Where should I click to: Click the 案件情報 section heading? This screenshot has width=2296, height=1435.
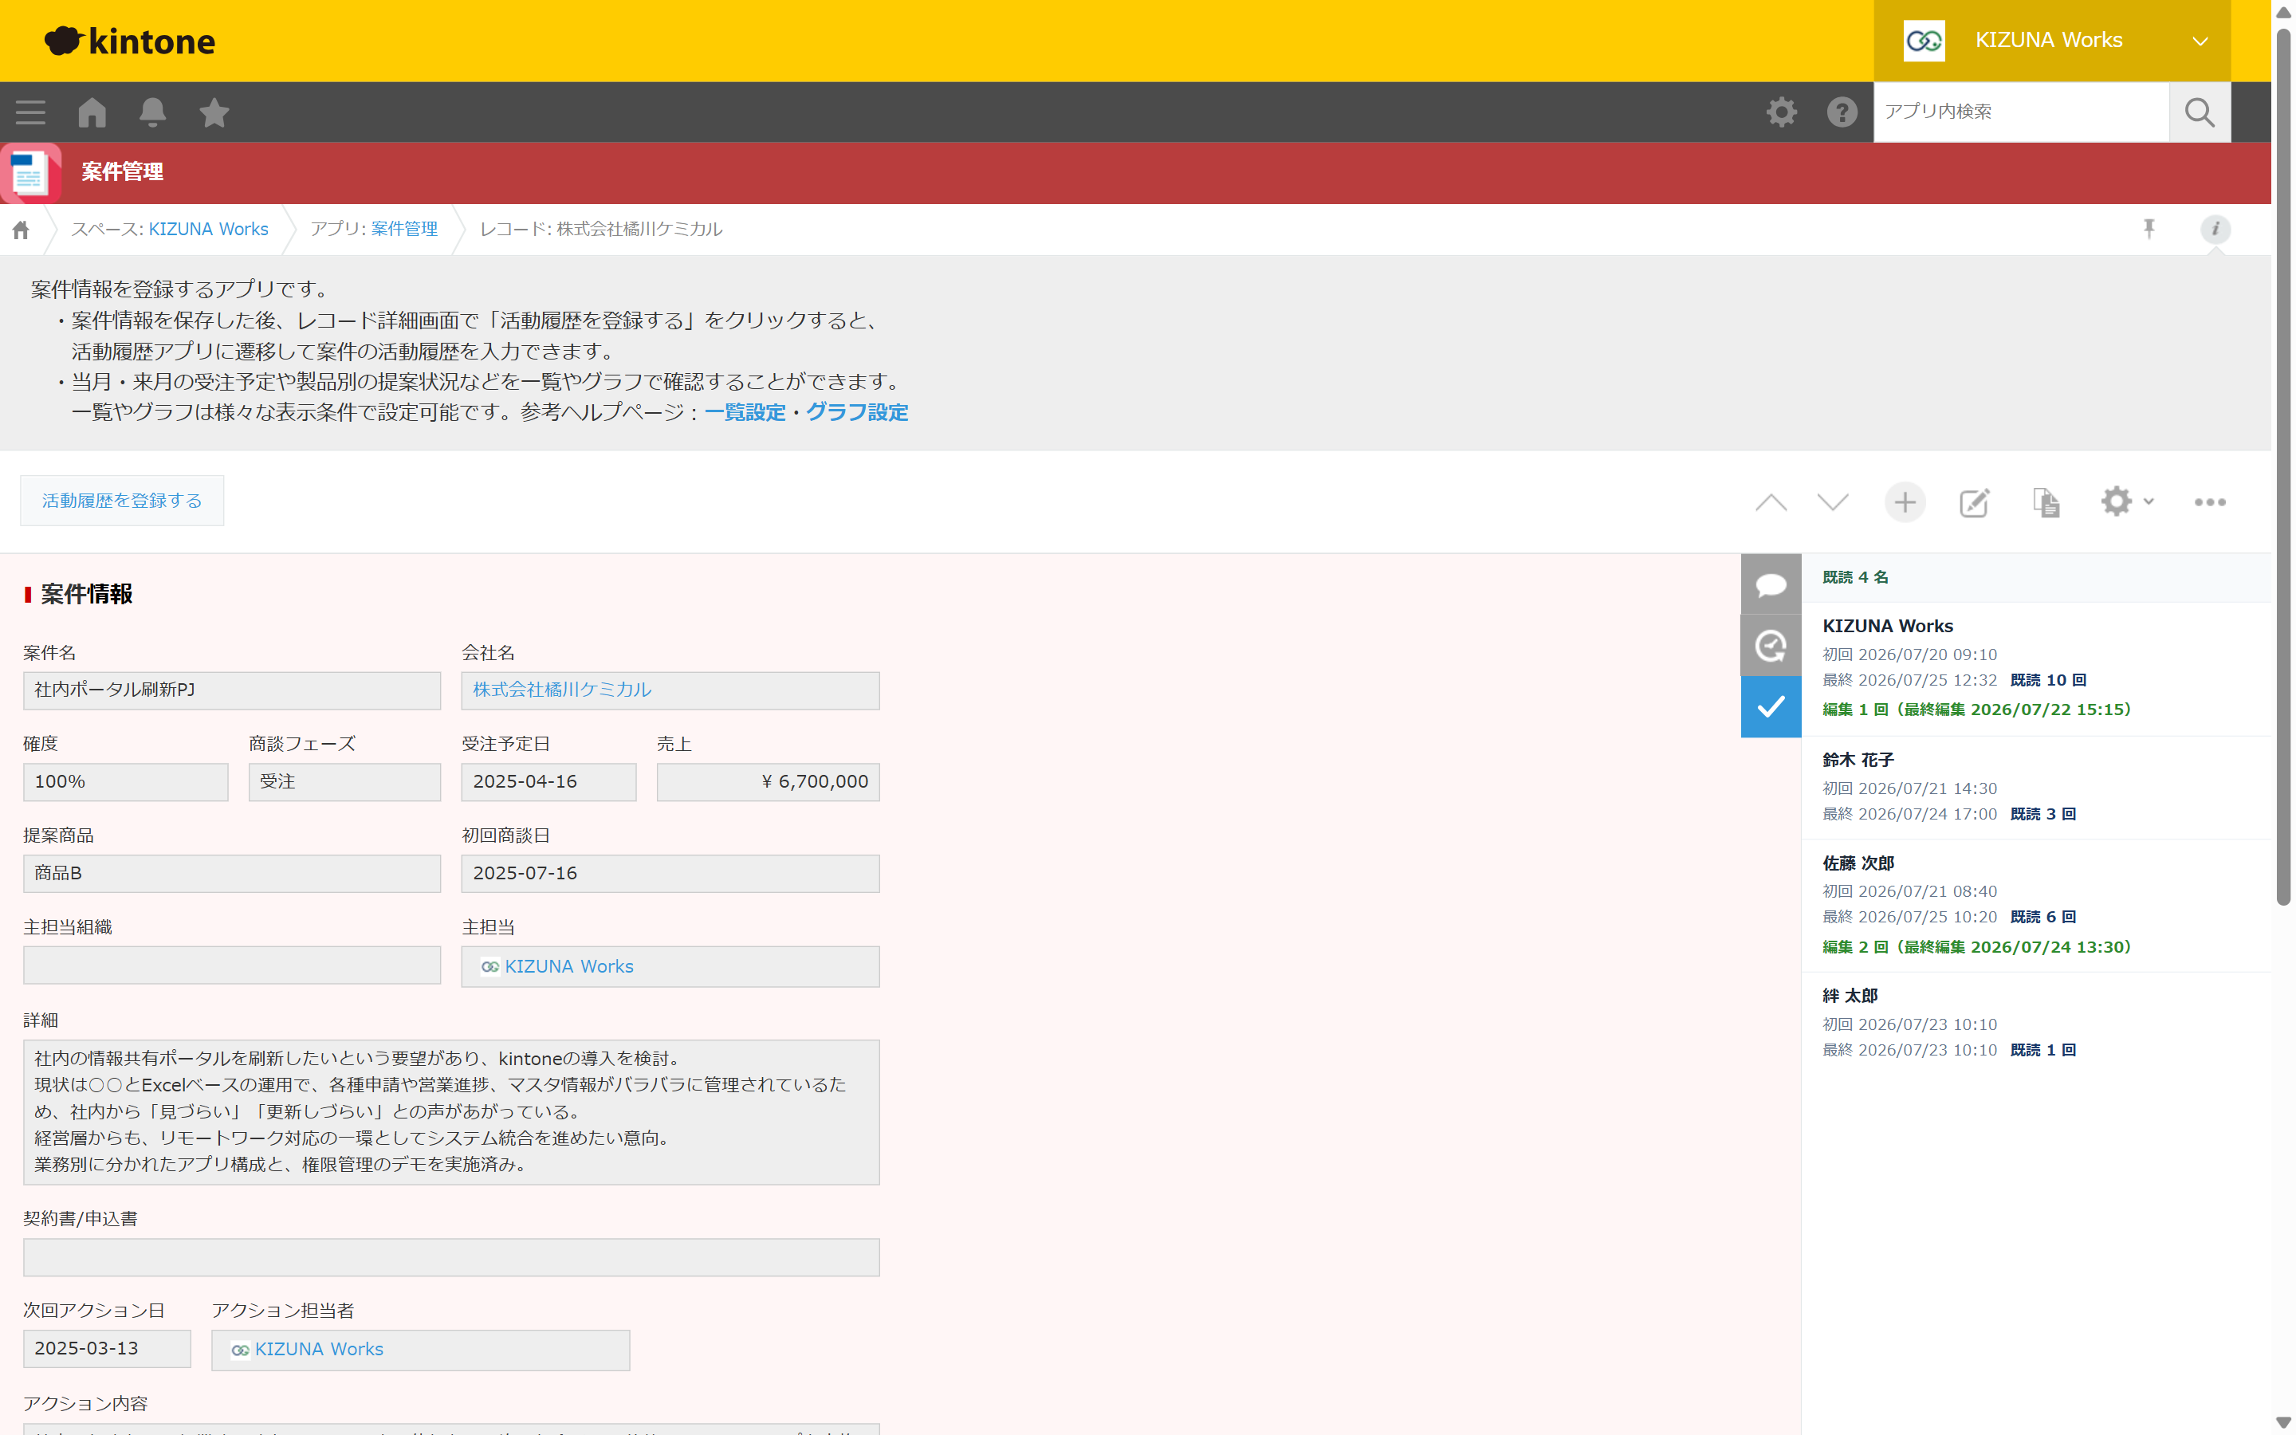point(86,594)
